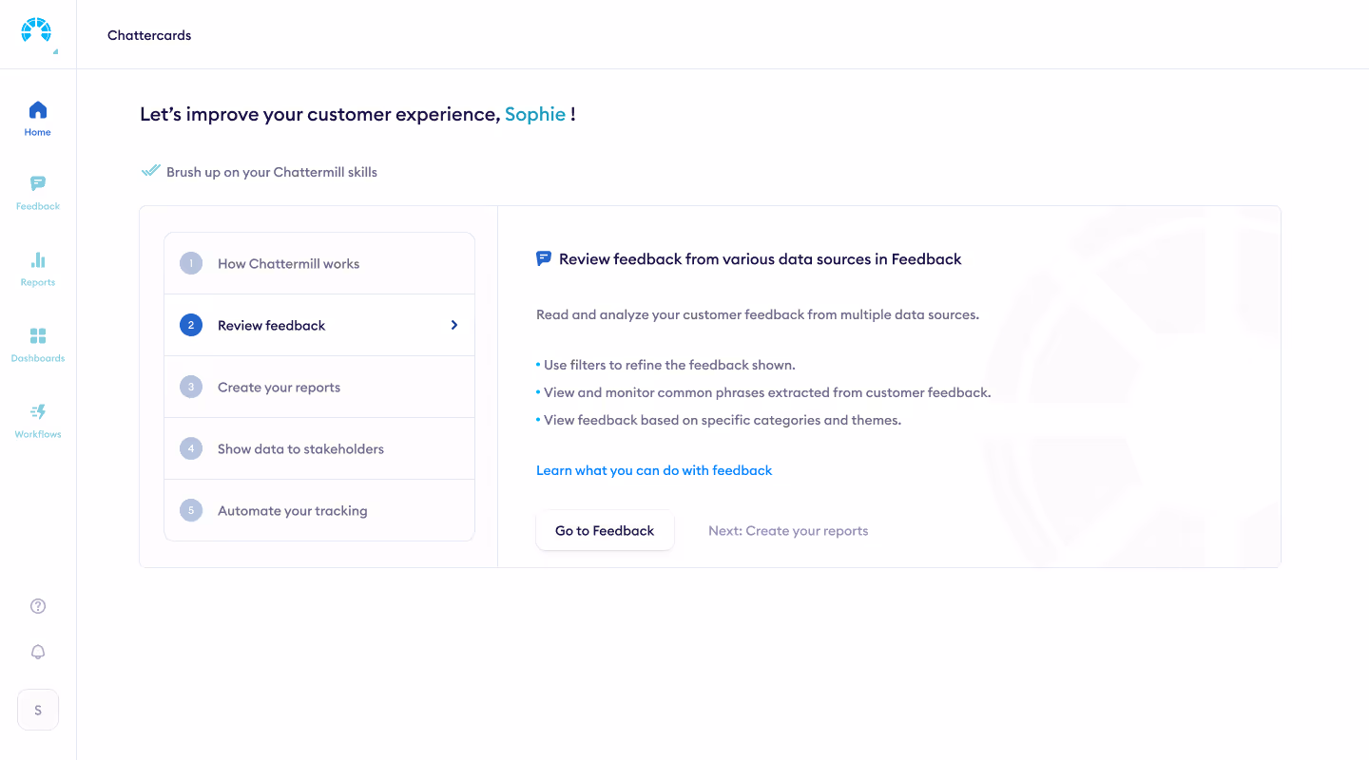Select step 4 Show data to stakeholders
Image resolution: width=1369 pixels, height=760 pixels.
pyautogui.click(x=319, y=448)
